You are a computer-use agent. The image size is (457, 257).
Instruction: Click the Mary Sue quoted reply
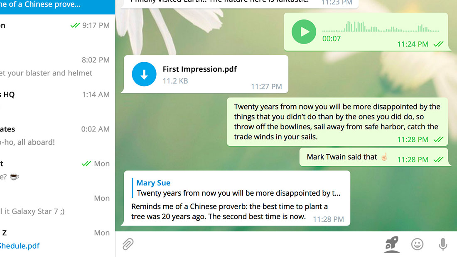(x=237, y=188)
